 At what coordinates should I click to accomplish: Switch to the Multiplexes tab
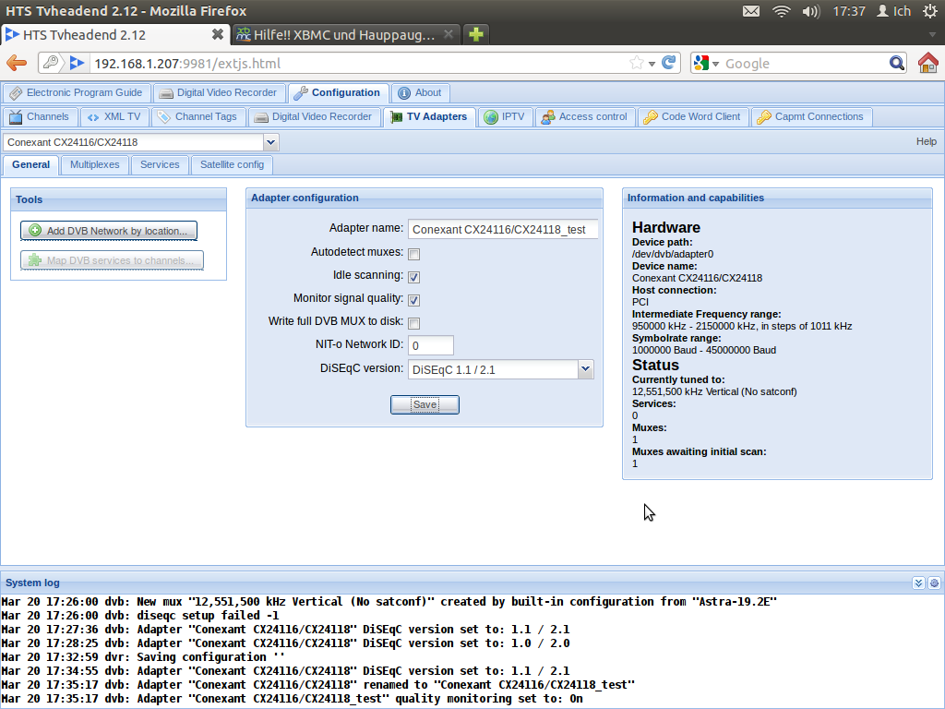pos(95,165)
